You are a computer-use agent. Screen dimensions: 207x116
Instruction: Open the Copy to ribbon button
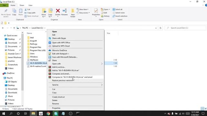point(50,13)
